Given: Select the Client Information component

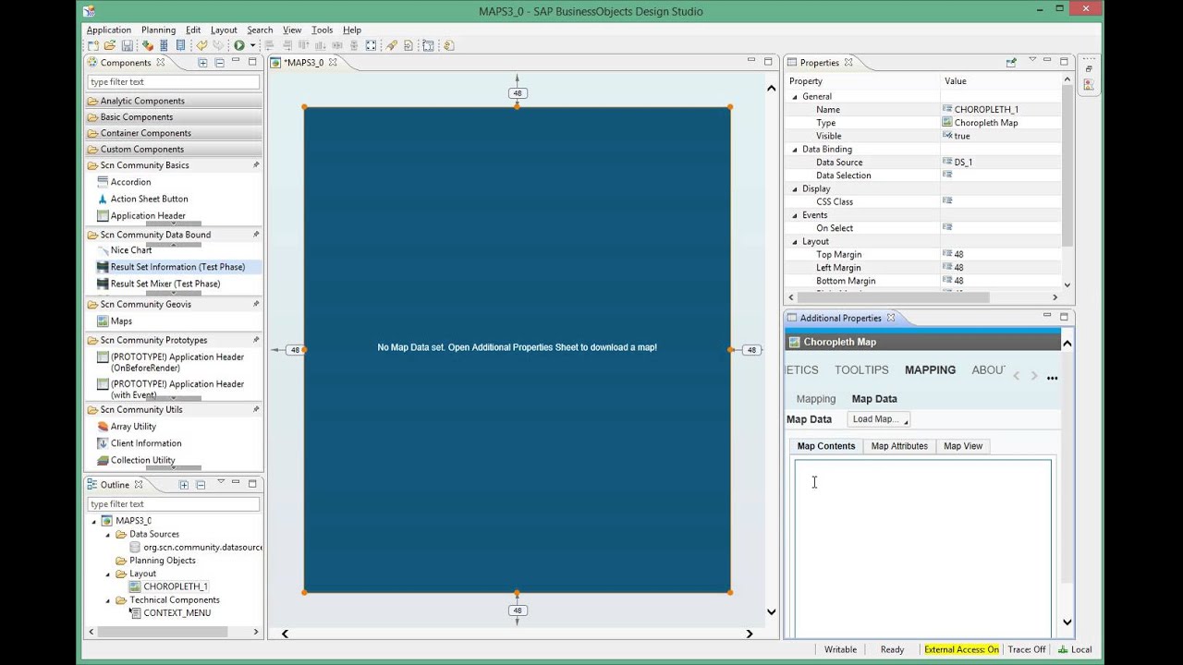Looking at the screenshot, I should pyautogui.click(x=146, y=443).
